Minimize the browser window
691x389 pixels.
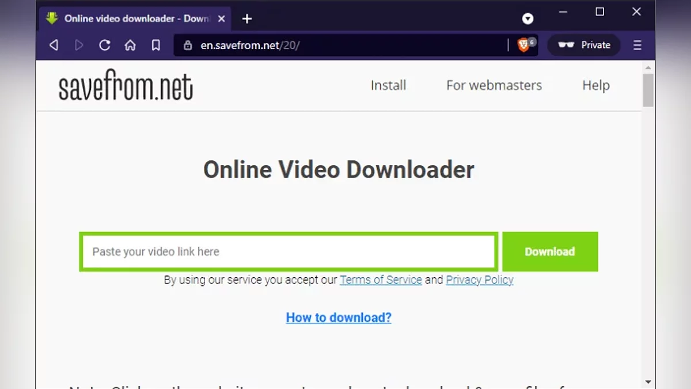click(x=563, y=12)
